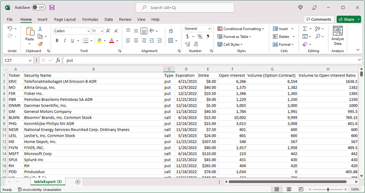Toggle Top Align
The image size is (365, 193).
pos(128,31)
